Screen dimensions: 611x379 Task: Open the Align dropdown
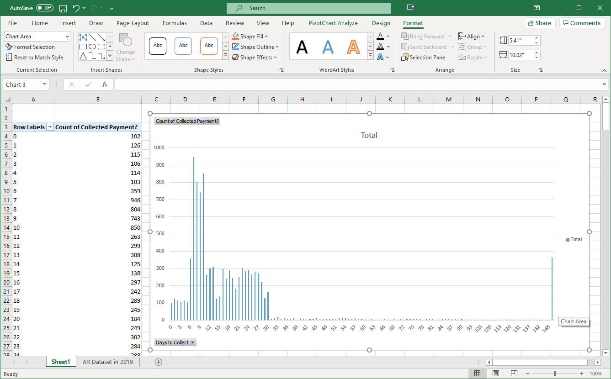coord(472,37)
